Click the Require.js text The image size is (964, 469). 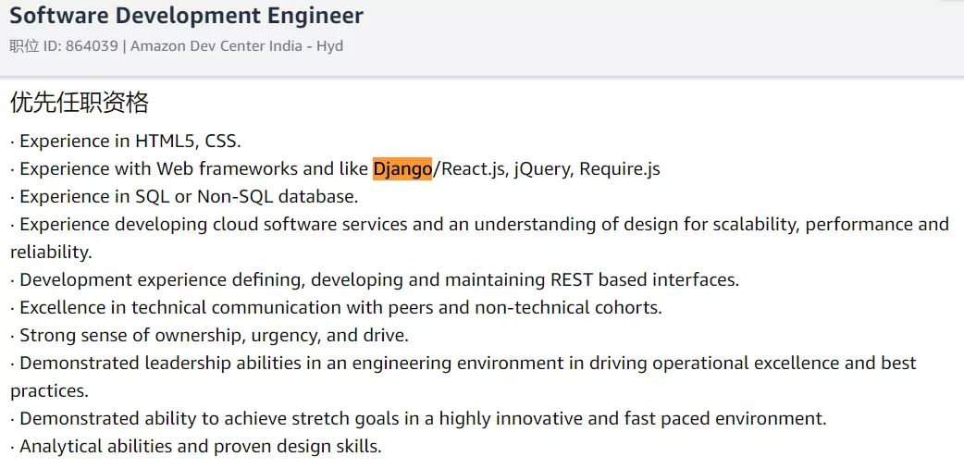click(x=620, y=168)
